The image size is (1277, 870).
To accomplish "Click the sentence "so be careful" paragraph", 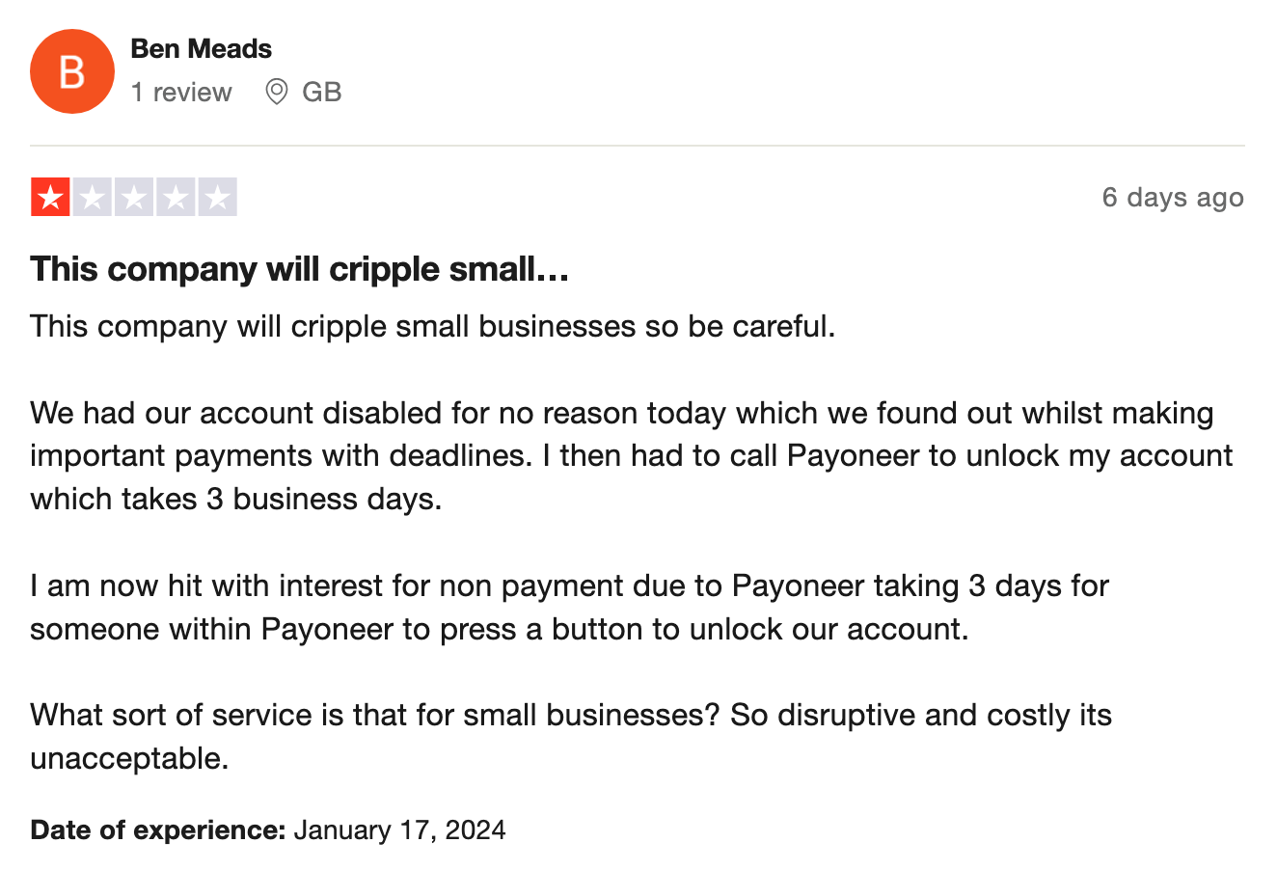I will [432, 326].
